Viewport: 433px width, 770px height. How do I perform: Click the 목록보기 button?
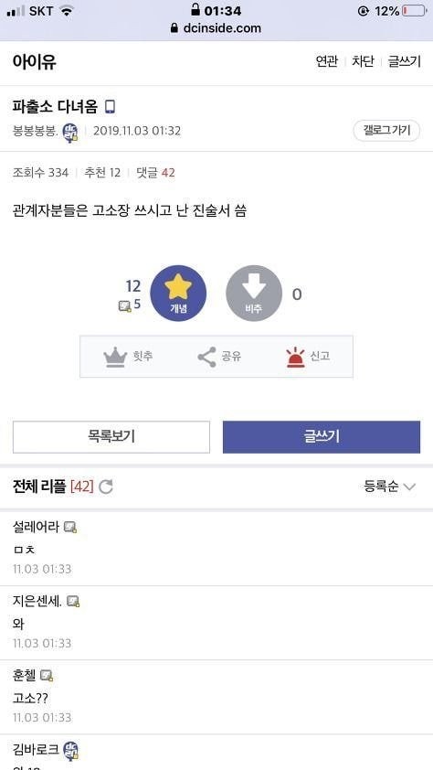(111, 436)
